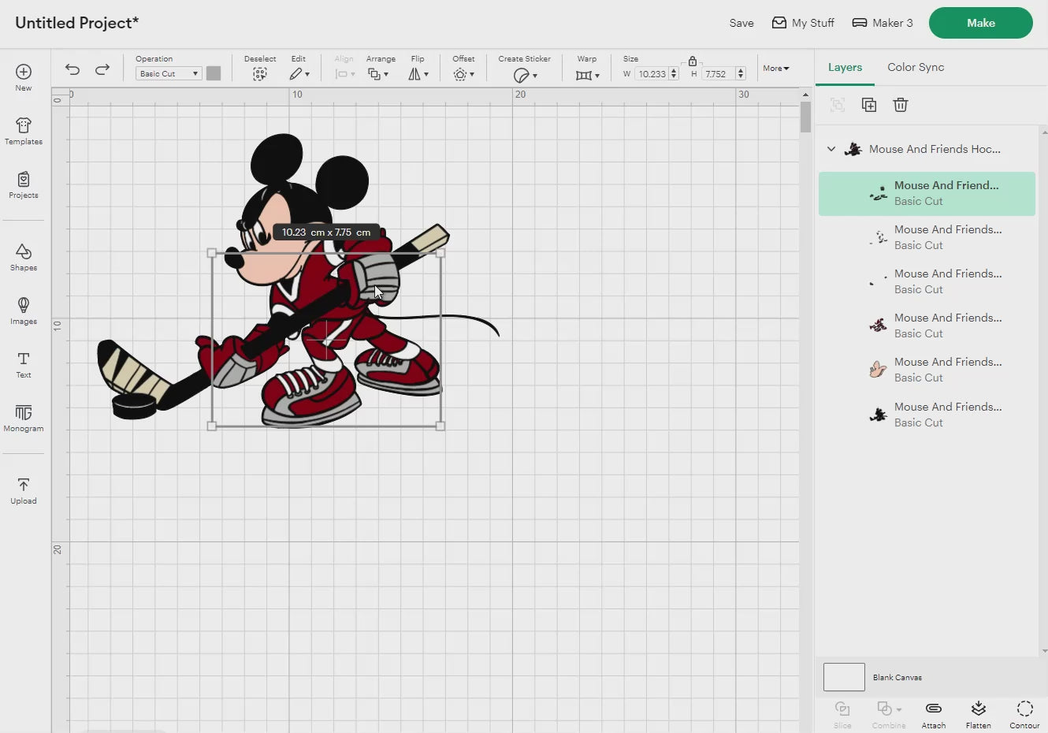Click the Undo arrow

tap(72, 69)
